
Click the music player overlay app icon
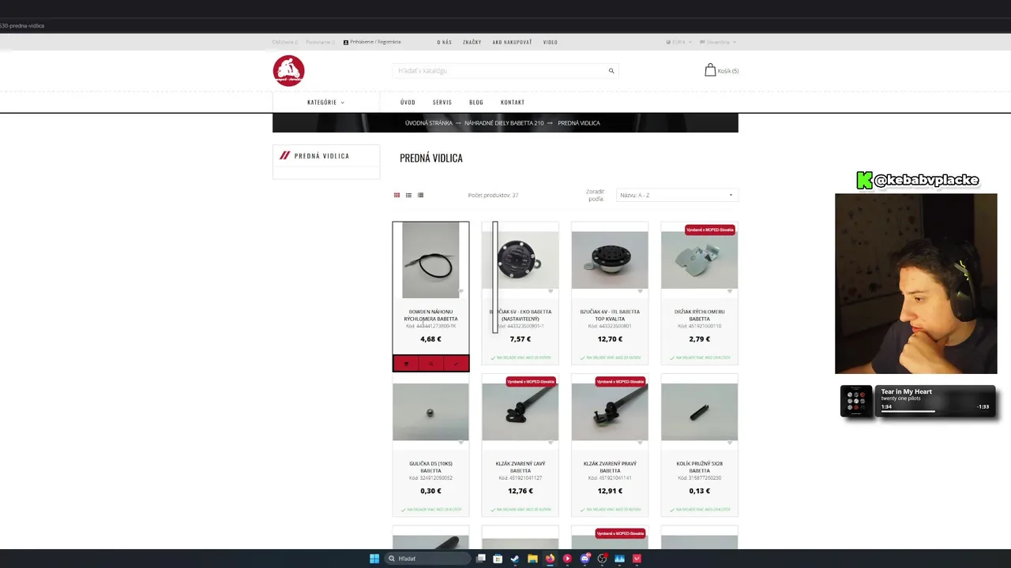coord(856,401)
